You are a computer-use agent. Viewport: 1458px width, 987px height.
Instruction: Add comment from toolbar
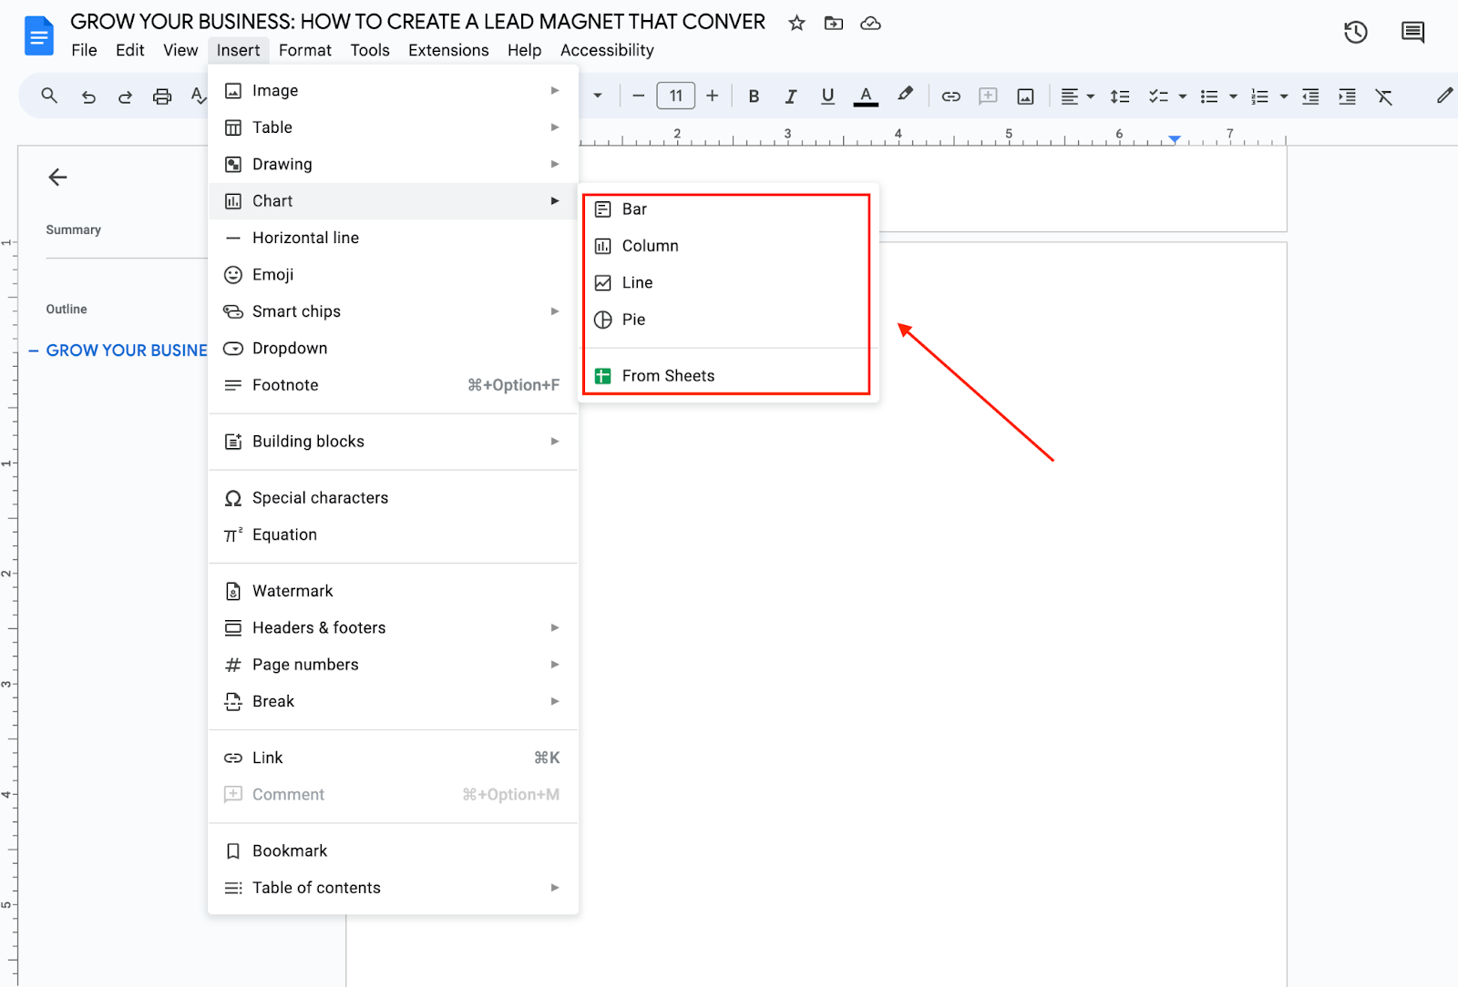point(988,97)
